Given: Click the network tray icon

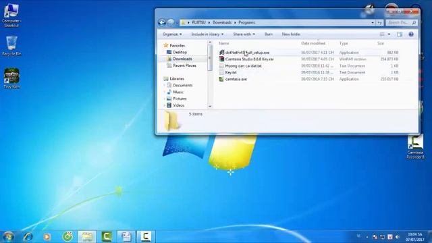Looking at the screenshot, I should [383, 237].
